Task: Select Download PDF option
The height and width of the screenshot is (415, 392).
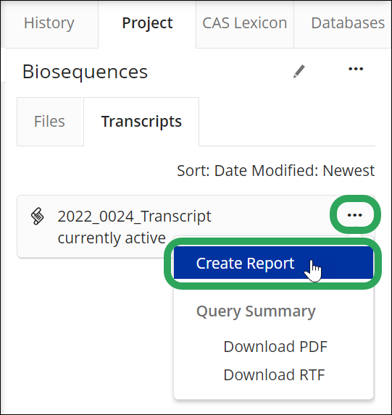Action: click(275, 346)
